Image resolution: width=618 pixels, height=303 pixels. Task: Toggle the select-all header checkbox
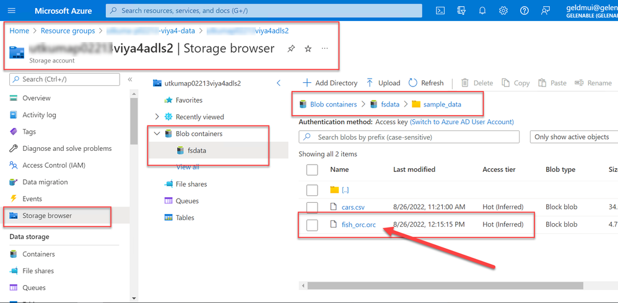(x=312, y=169)
